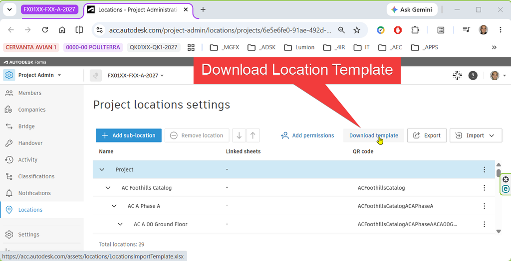Click the Remove location button
This screenshot has height=261, width=511.
[x=197, y=135]
